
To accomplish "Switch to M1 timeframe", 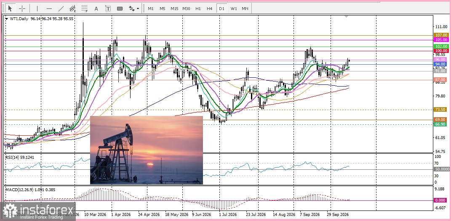I will pos(151,8).
